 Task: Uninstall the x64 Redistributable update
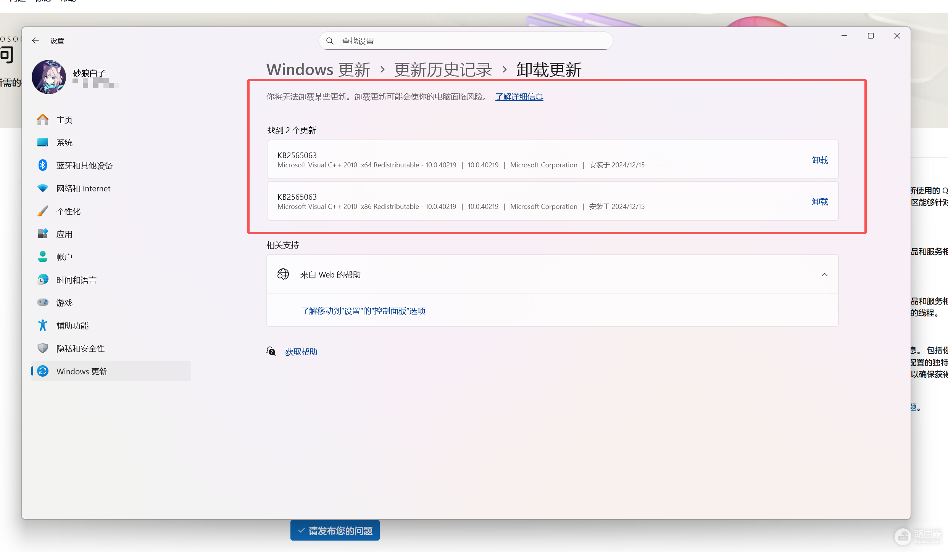pyautogui.click(x=820, y=160)
